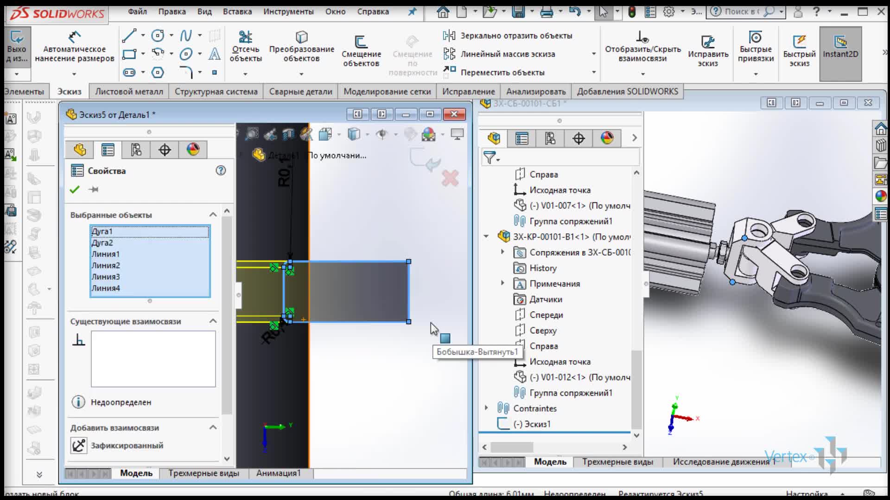The width and height of the screenshot is (890, 500).
Task: Expand Сопряжения в ЗХ-СБ tree node
Action: (x=502, y=252)
